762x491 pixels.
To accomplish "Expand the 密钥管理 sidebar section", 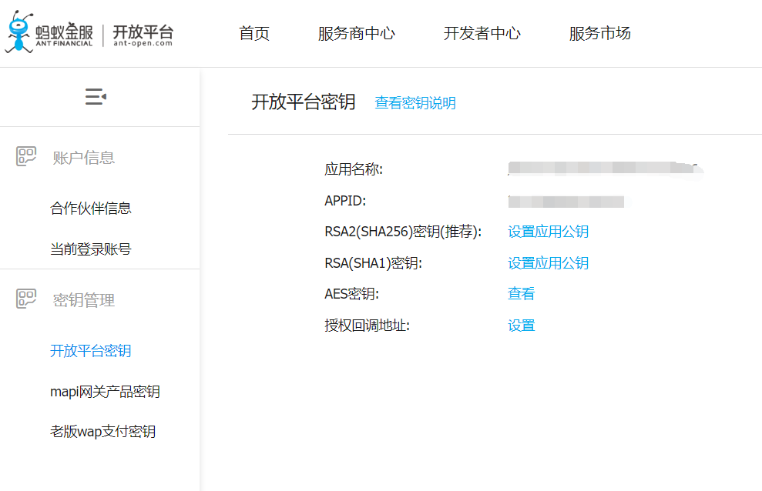I will click(83, 300).
